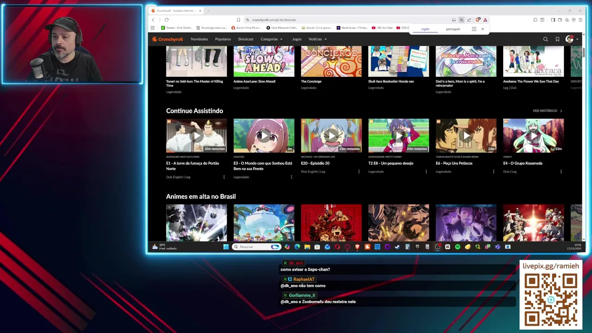Image resolution: width=592 pixels, height=333 pixels.
Task: Open the Brave Shields lion icon
Action: coord(478,20)
